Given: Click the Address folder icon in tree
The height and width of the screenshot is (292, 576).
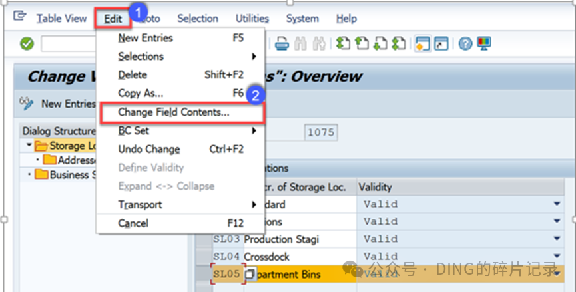Looking at the screenshot, I should pos(49,160).
